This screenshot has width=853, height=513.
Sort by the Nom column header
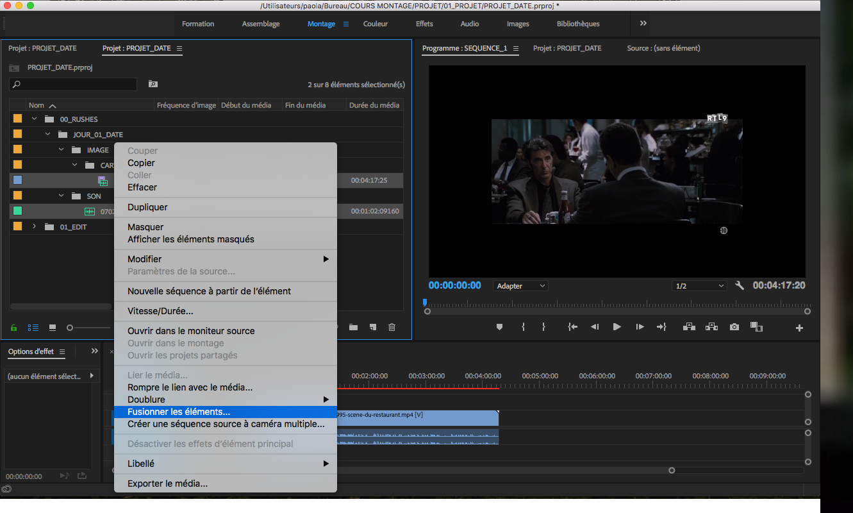(x=37, y=105)
